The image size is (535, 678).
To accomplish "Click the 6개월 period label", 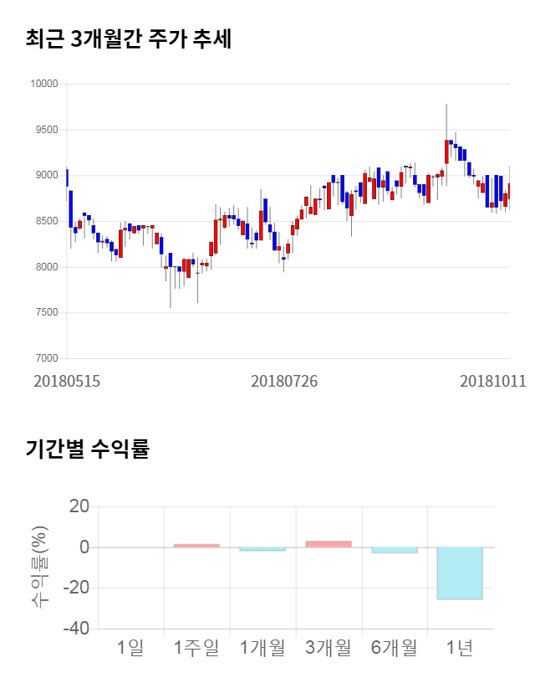I will tap(394, 647).
